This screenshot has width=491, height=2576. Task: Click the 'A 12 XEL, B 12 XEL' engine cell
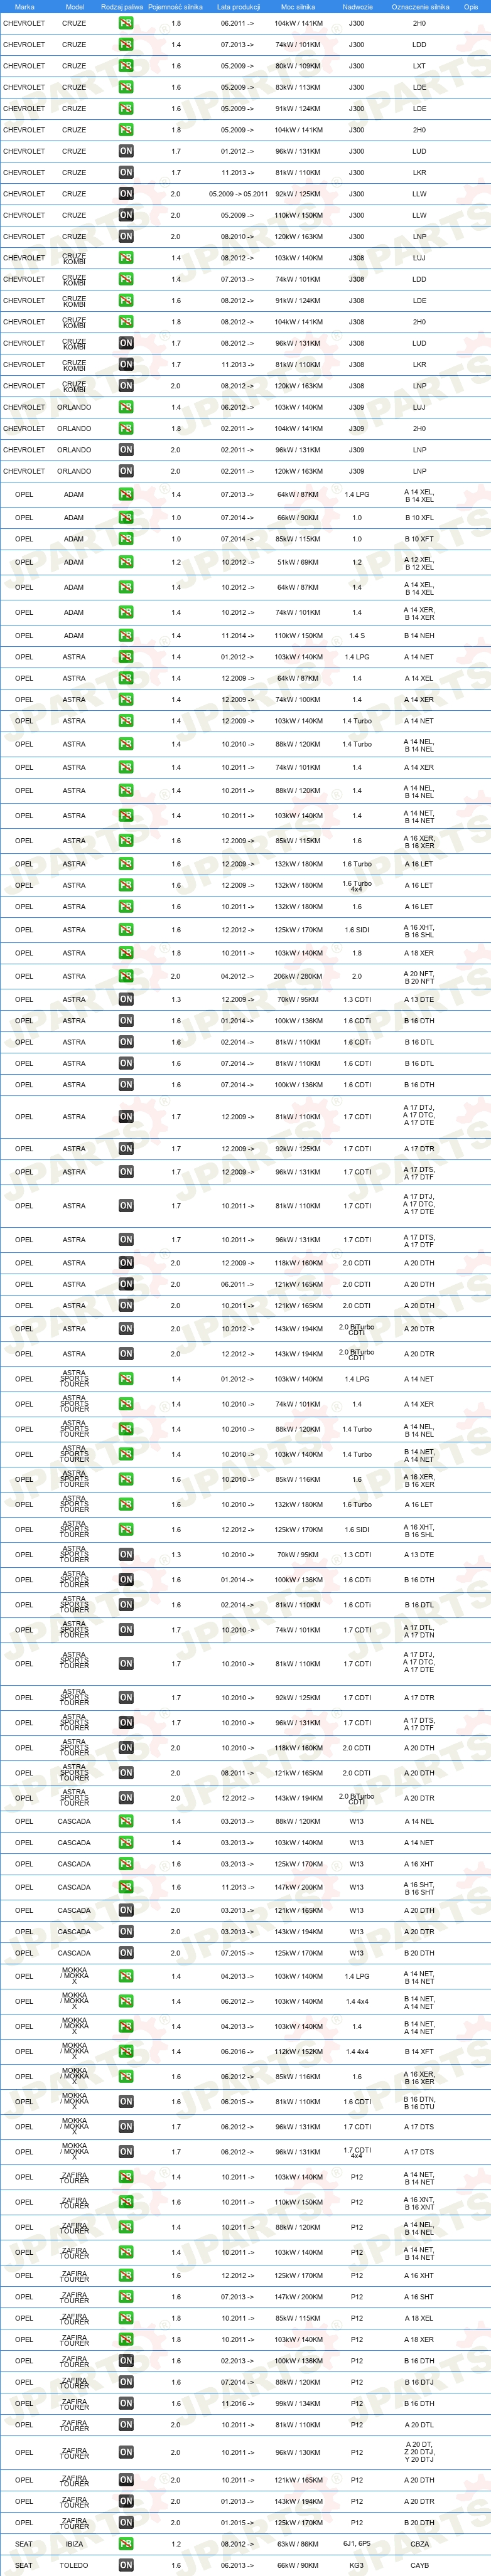pyautogui.click(x=419, y=563)
